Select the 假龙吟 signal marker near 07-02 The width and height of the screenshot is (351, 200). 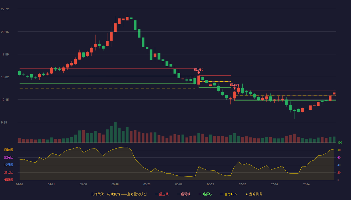point(234,86)
